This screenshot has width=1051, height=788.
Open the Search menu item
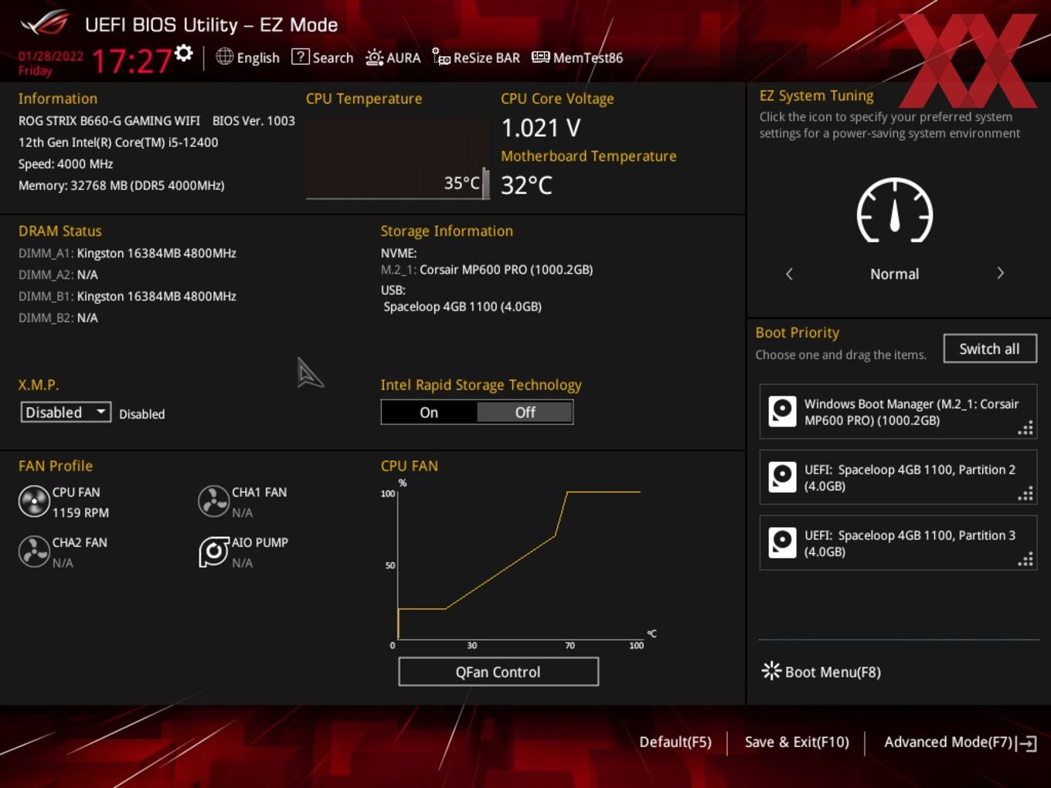(322, 57)
